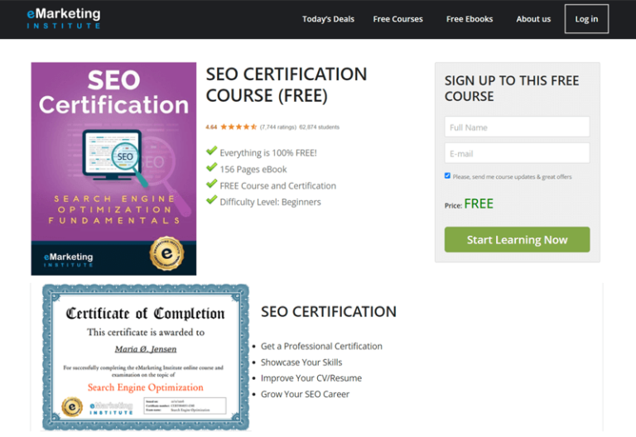636x437 pixels.
Task: Focus the Full Name input field
Action: pos(517,127)
